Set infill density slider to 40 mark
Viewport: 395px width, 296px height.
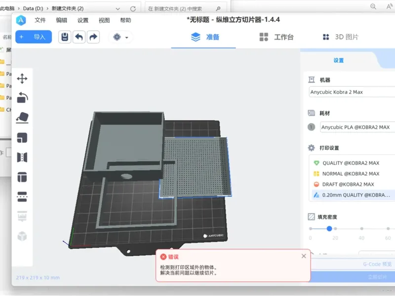tap(361, 228)
